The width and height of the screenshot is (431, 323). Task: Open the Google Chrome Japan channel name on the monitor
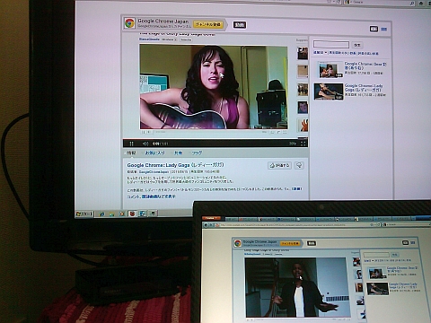click(x=163, y=22)
